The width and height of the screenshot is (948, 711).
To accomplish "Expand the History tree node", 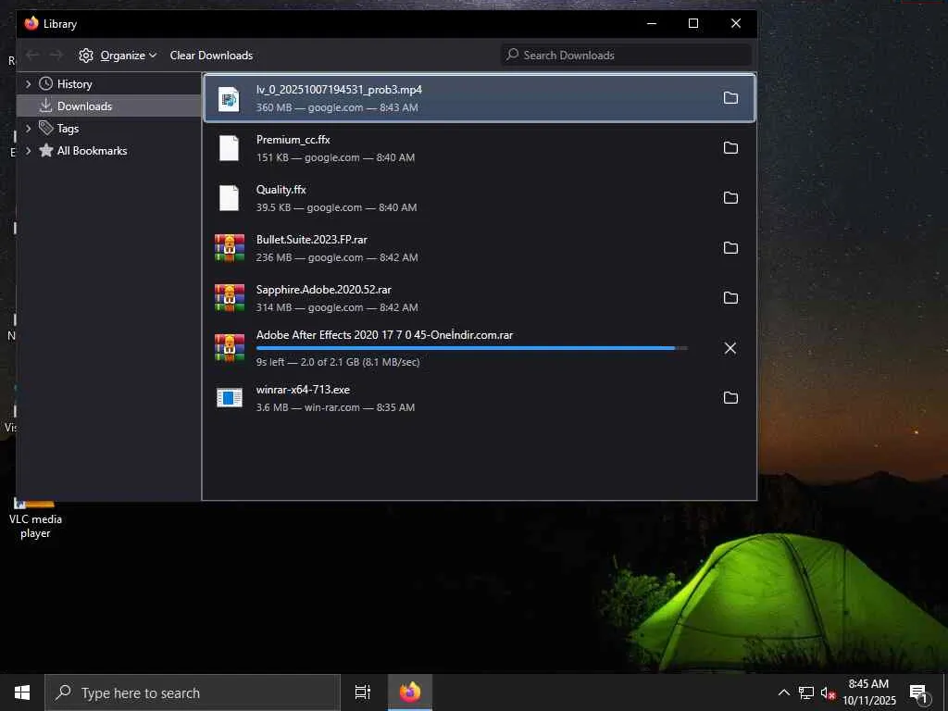I will [x=28, y=84].
